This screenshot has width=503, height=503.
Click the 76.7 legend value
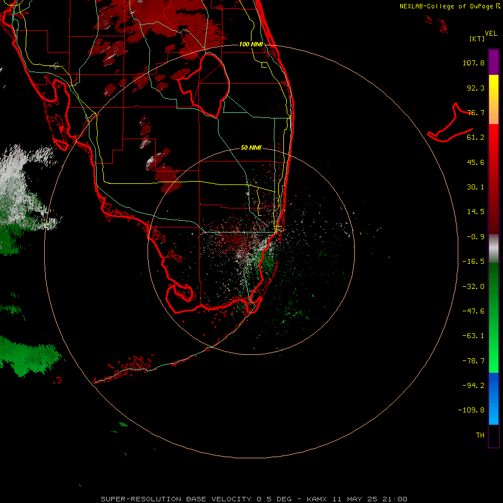(476, 112)
